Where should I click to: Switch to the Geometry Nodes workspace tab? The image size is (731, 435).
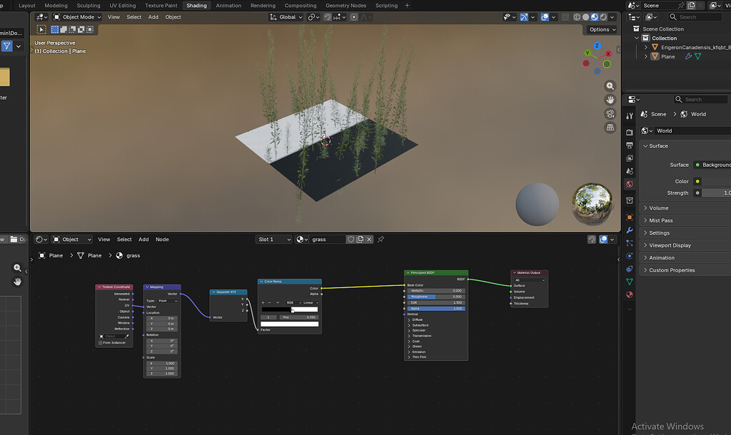click(x=346, y=6)
